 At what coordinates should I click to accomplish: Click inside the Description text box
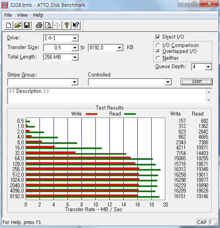point(107,96)
